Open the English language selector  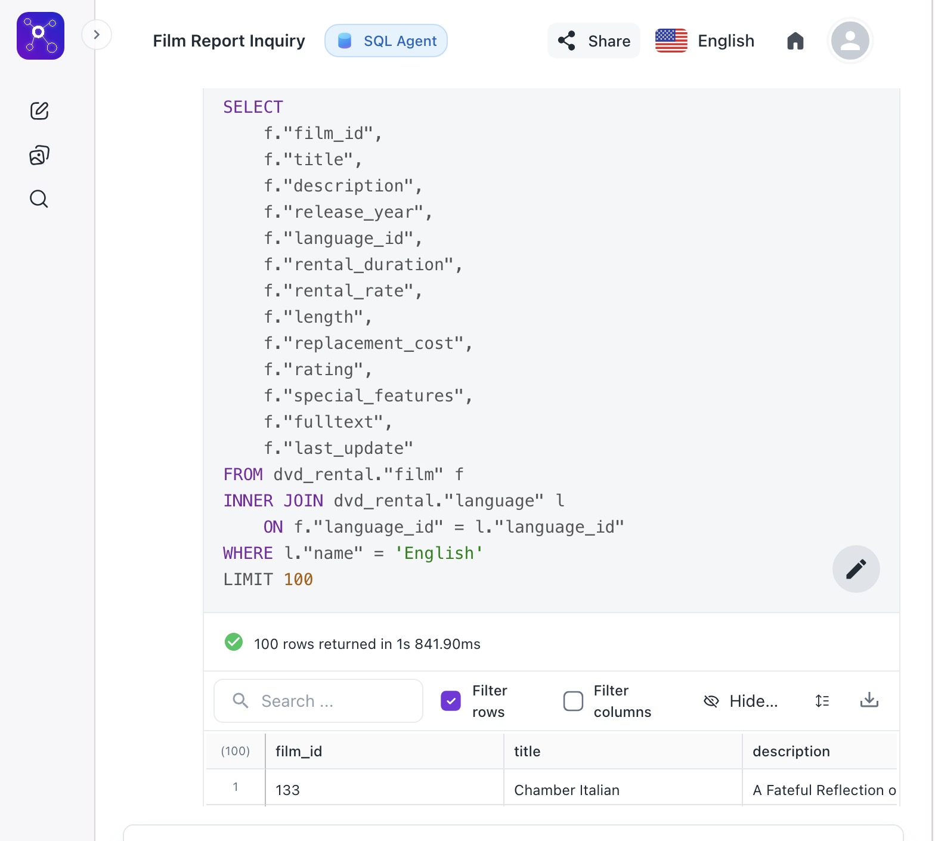[x=705, y=41]
